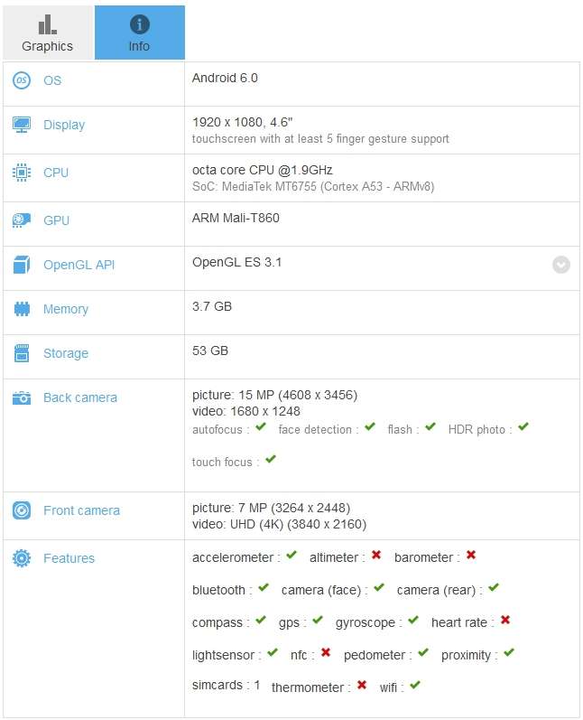
Task: Click the Storage SD card icon
Action: click(22, 353)
